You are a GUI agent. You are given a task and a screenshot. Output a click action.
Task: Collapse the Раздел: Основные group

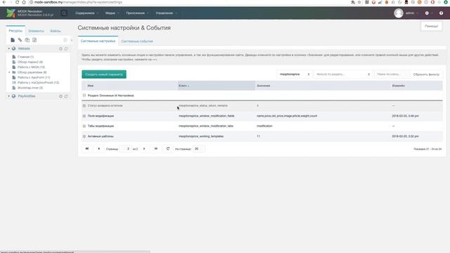(x=84, y=96)
